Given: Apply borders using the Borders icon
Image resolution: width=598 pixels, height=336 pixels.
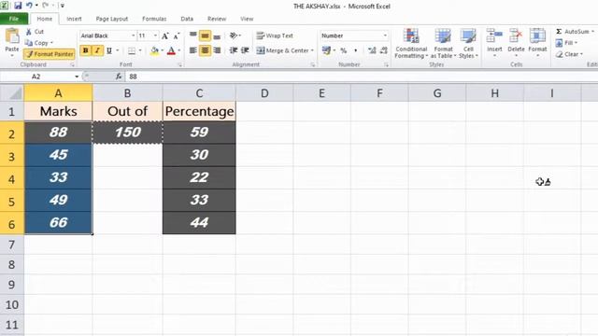Looking at the screenshot, I should tap(132, 50).
